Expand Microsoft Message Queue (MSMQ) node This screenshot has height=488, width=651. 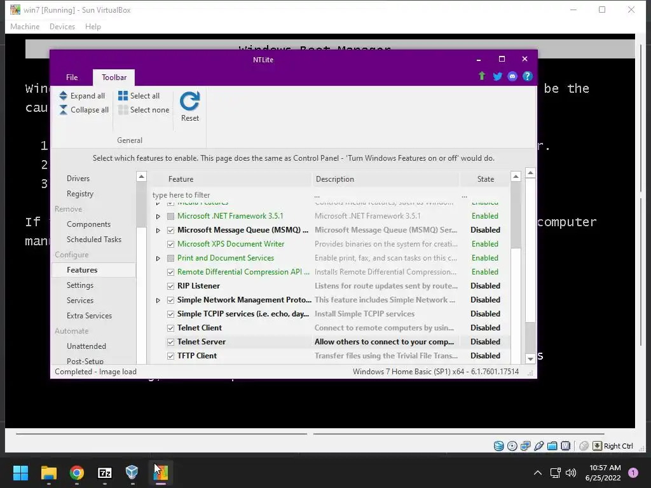click(x=158, y=230)
